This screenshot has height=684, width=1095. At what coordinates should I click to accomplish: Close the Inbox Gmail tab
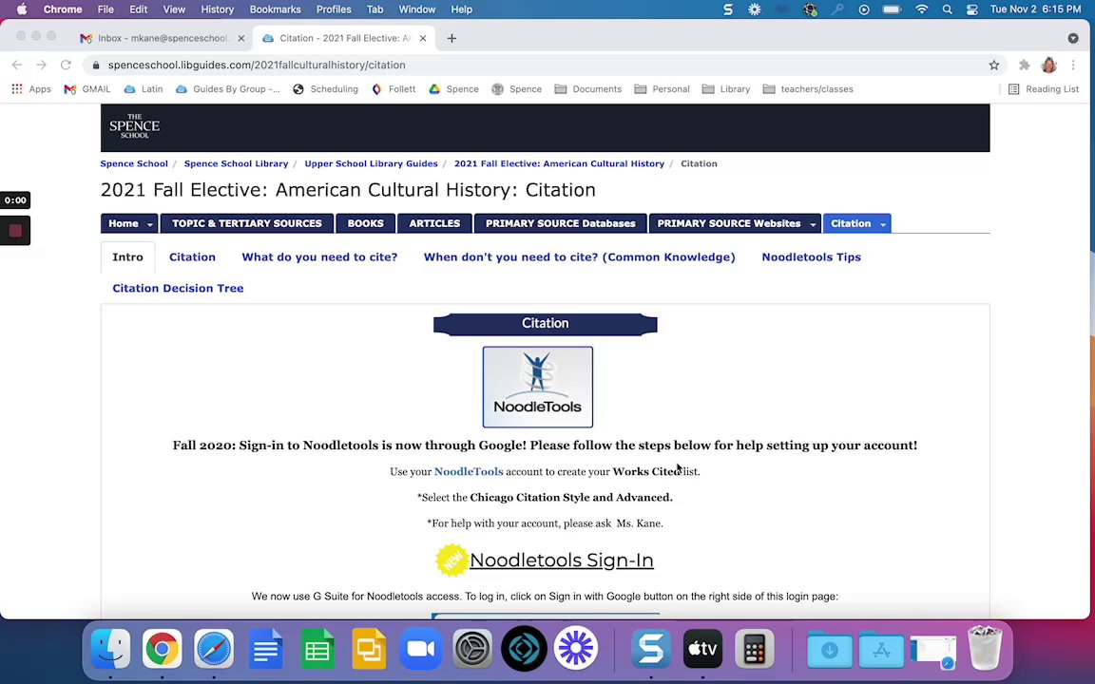coord(240,38)
